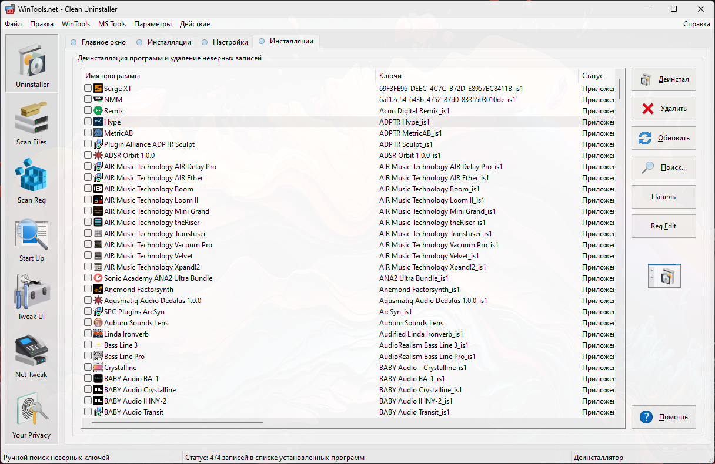Open the Справка menu
The height and width of the screenshot is (464, 715).
pyautogui.click(x=697, y=24)
